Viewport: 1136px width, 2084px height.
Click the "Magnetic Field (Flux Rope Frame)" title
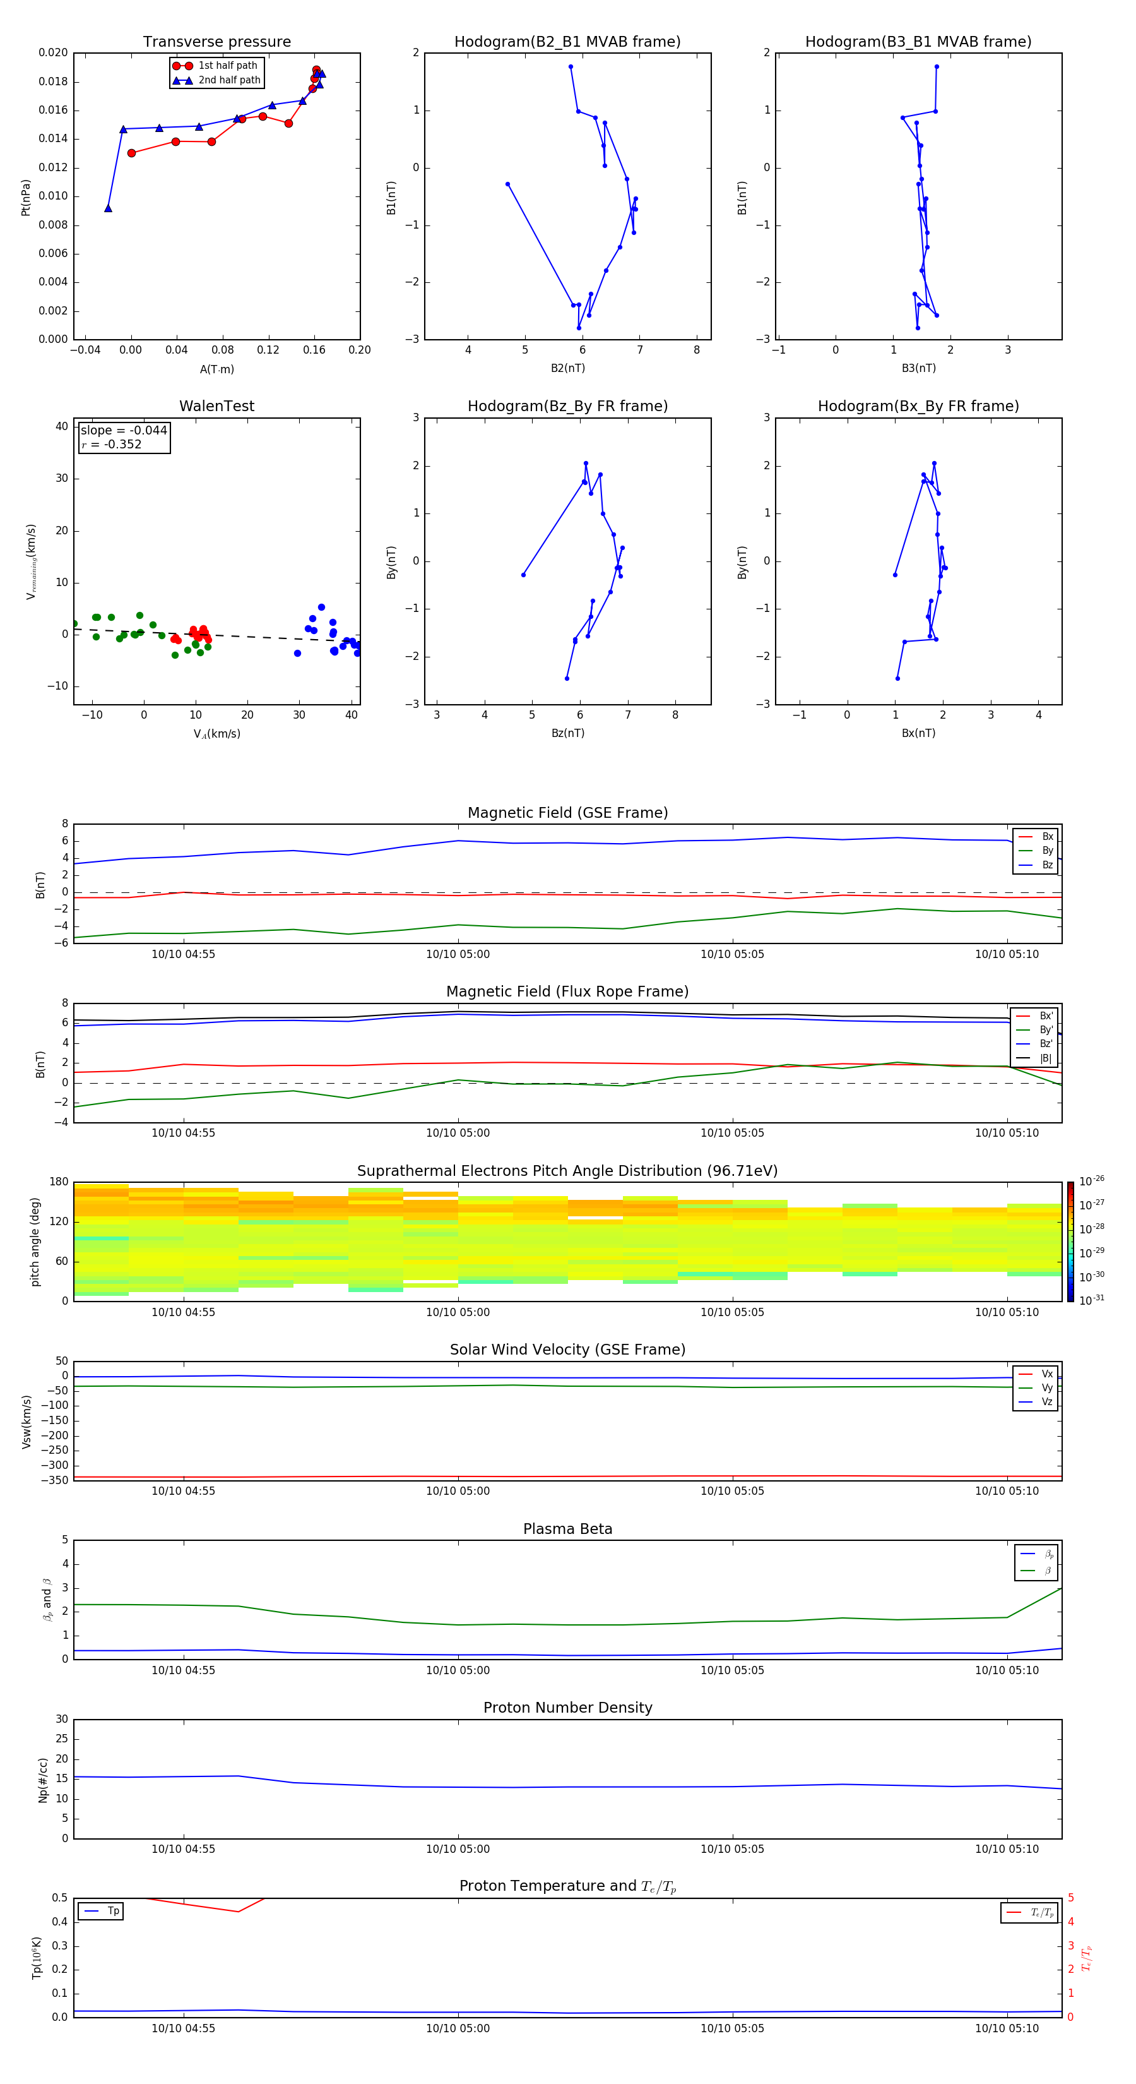567,992
